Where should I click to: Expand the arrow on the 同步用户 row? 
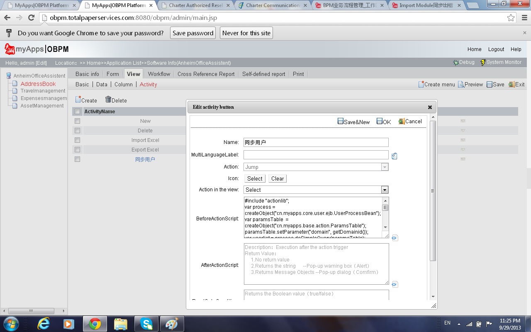tap(463, 159)
